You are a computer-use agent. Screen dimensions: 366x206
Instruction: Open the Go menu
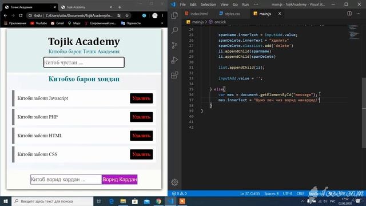[235, 5]
